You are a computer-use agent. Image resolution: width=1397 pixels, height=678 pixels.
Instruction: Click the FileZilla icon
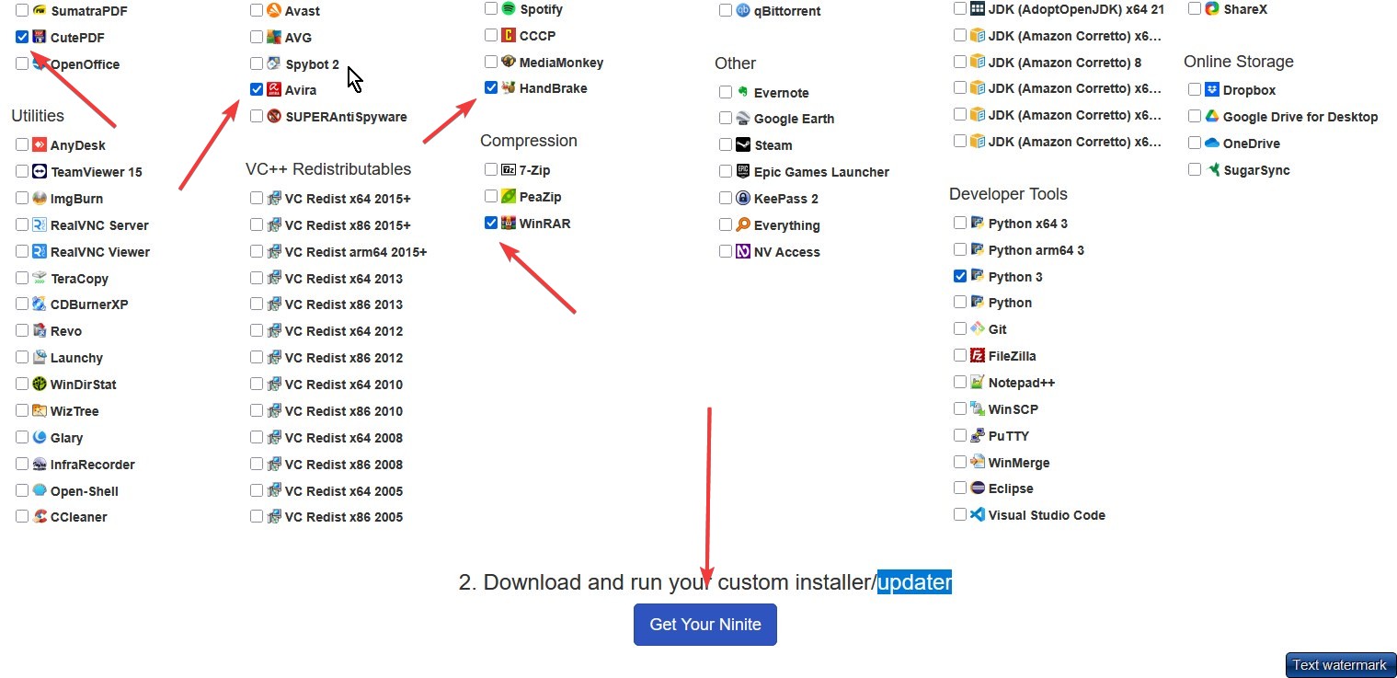(x=978, y=356)
